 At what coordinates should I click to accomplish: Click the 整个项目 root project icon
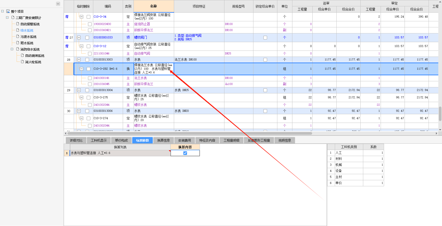(x=8, y=11)
